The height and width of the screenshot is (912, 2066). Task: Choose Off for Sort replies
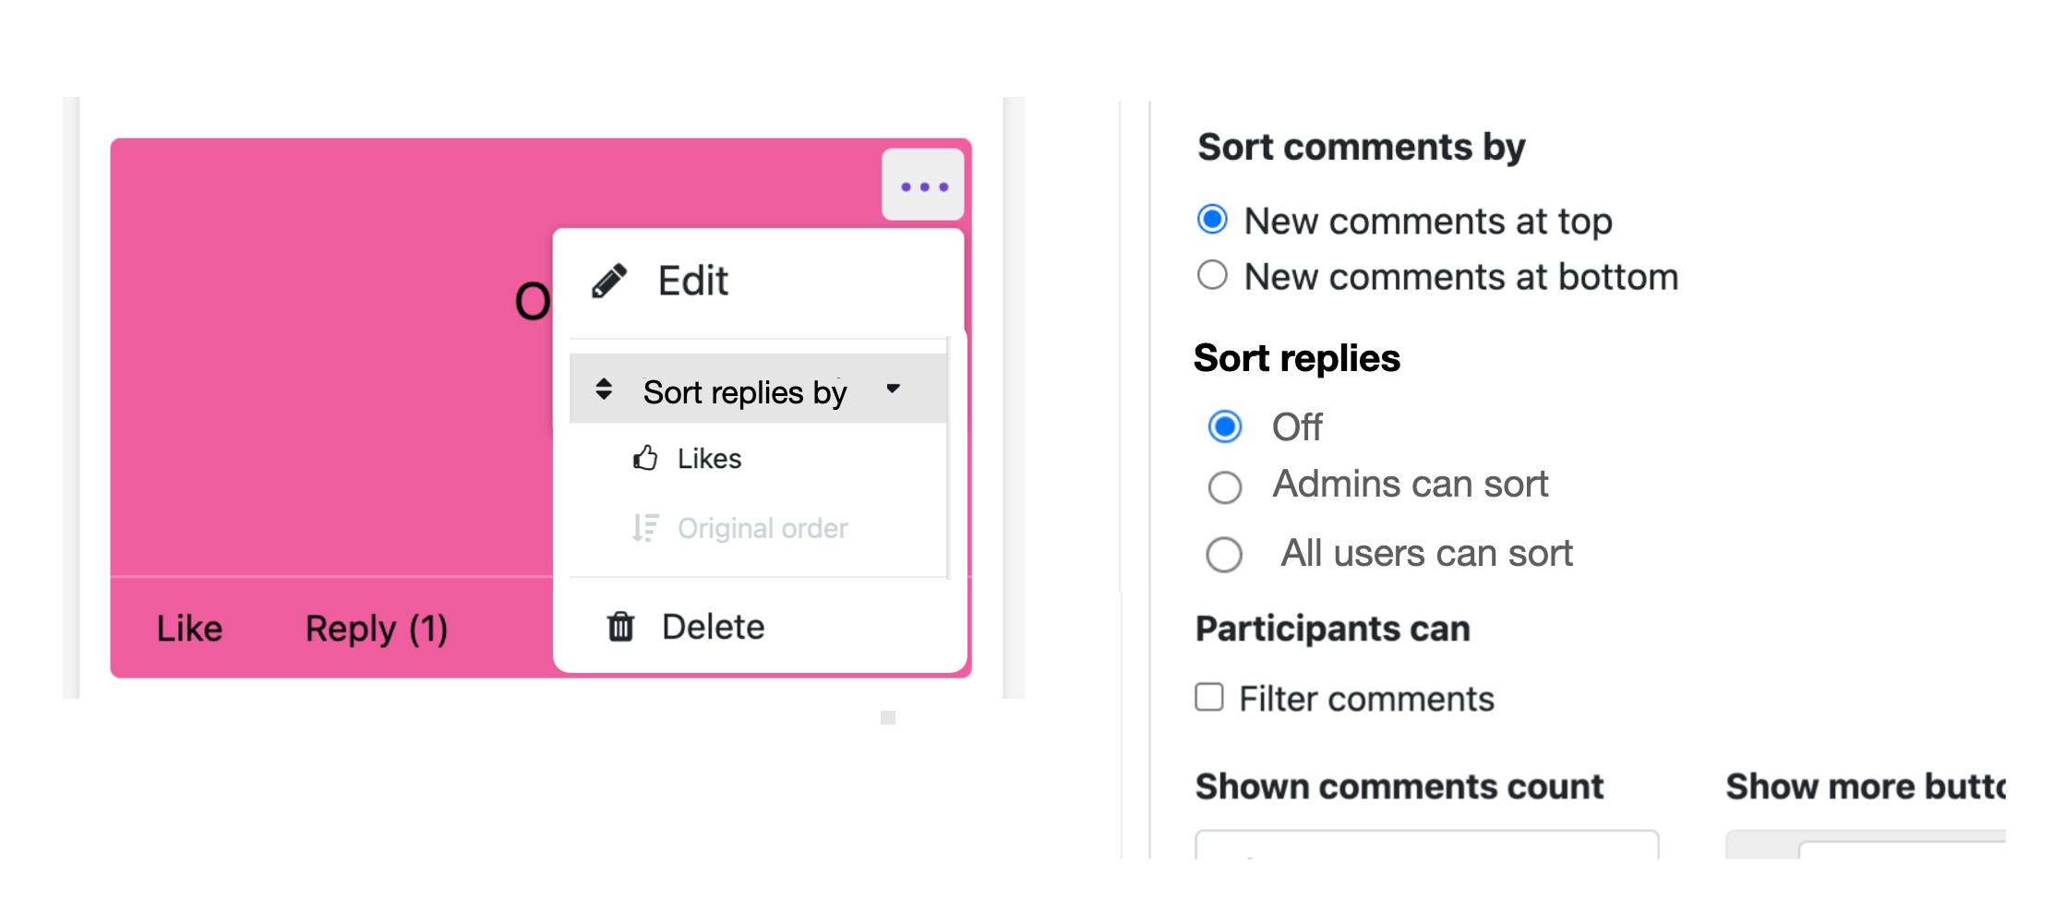coord(1225,426)
